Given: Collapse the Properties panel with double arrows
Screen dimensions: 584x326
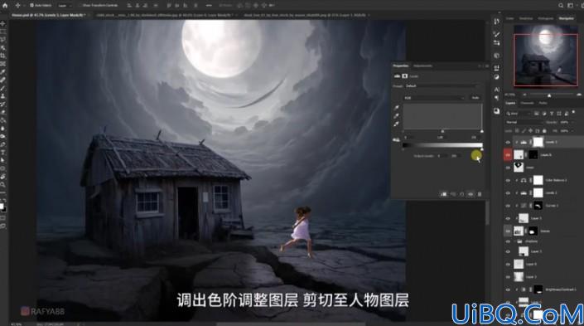Looking at the screenshot, I should pyautogui.click(x=480, y=66).
